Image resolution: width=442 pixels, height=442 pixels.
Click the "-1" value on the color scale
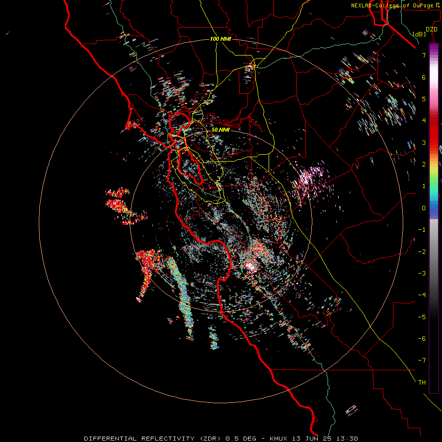click(x=422, y=230)
